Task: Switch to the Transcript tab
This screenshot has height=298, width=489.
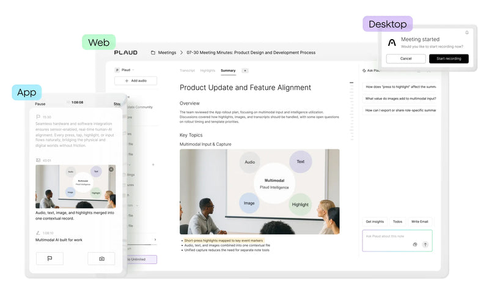Action: click(187, 71)
